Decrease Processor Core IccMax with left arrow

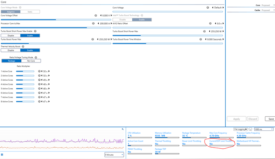pyautogui.click(x=98, y=23)
